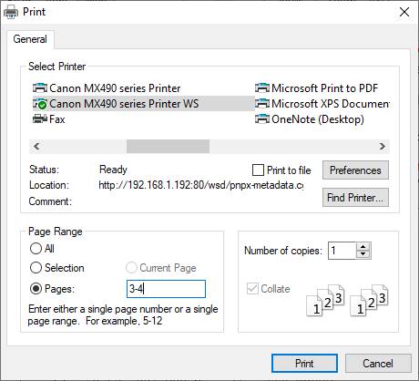Click right arrow of printer list scrollbar
Screen dimensions: 419x381
(383, 147)
